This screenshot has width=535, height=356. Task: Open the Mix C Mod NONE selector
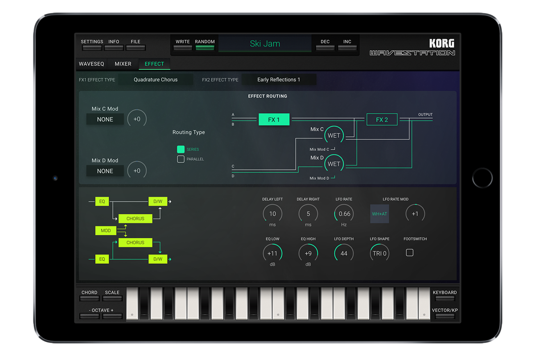tap(105, 119)
